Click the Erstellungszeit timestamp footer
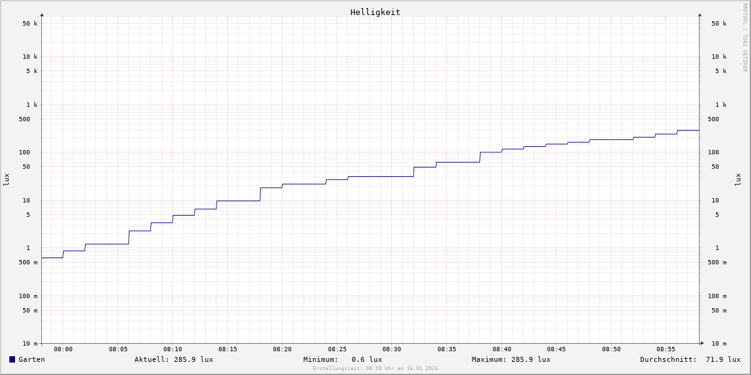Screen dimensions: 751x375 [375, 369]
